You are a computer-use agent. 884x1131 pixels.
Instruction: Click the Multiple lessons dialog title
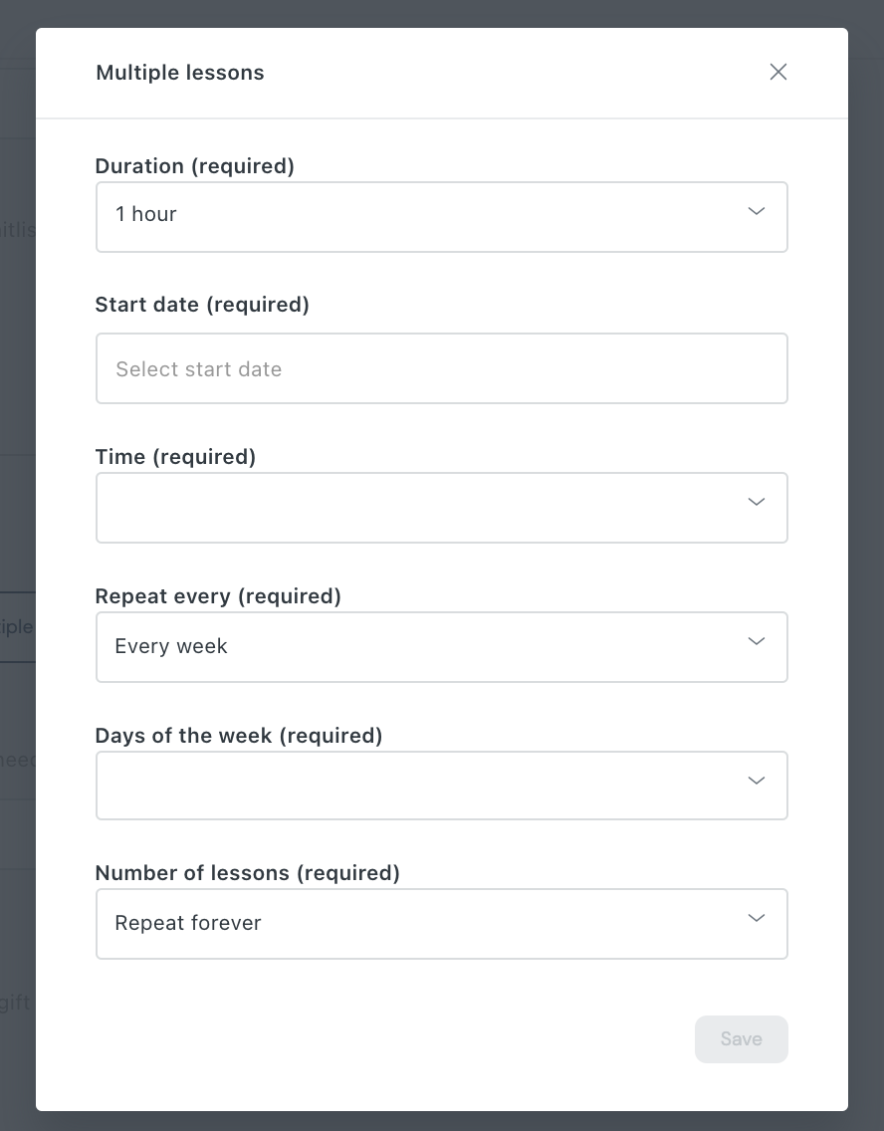[x=180, y=73]
